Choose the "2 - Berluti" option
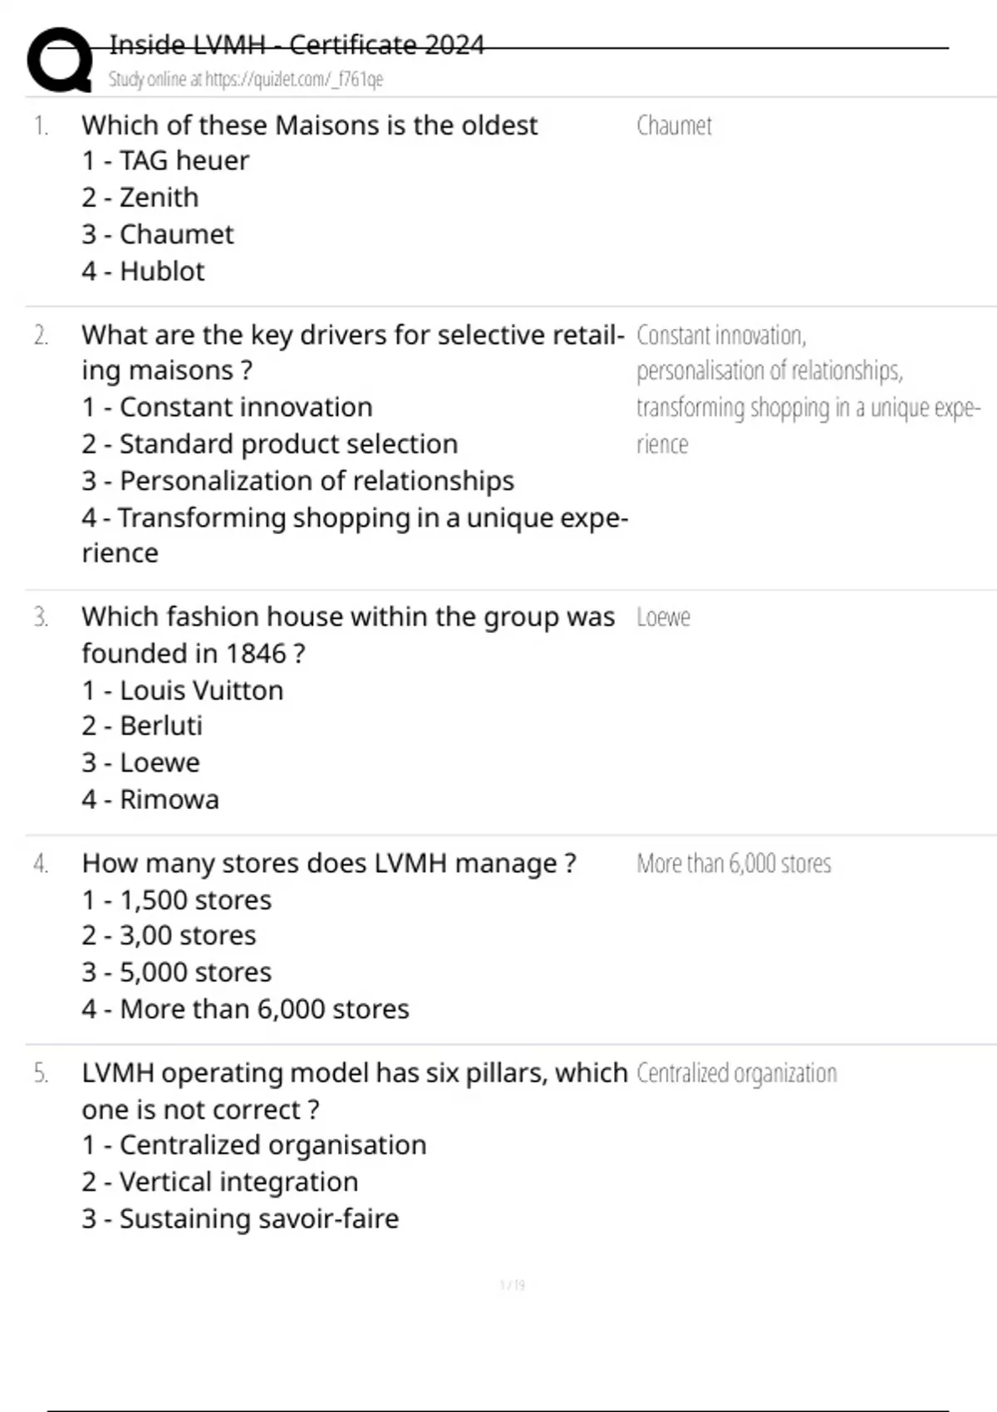The width and height of the screenshot is (997, 1412). pyautogui.click(x=142, y=726)
